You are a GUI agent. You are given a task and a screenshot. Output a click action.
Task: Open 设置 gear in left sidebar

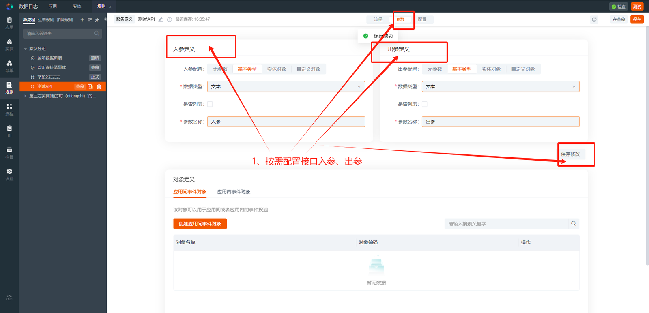[9, 174]
